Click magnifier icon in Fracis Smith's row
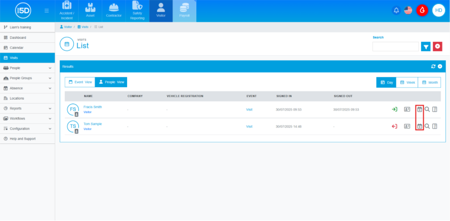This screenshot has width=450, height=221. pos(427,110)
